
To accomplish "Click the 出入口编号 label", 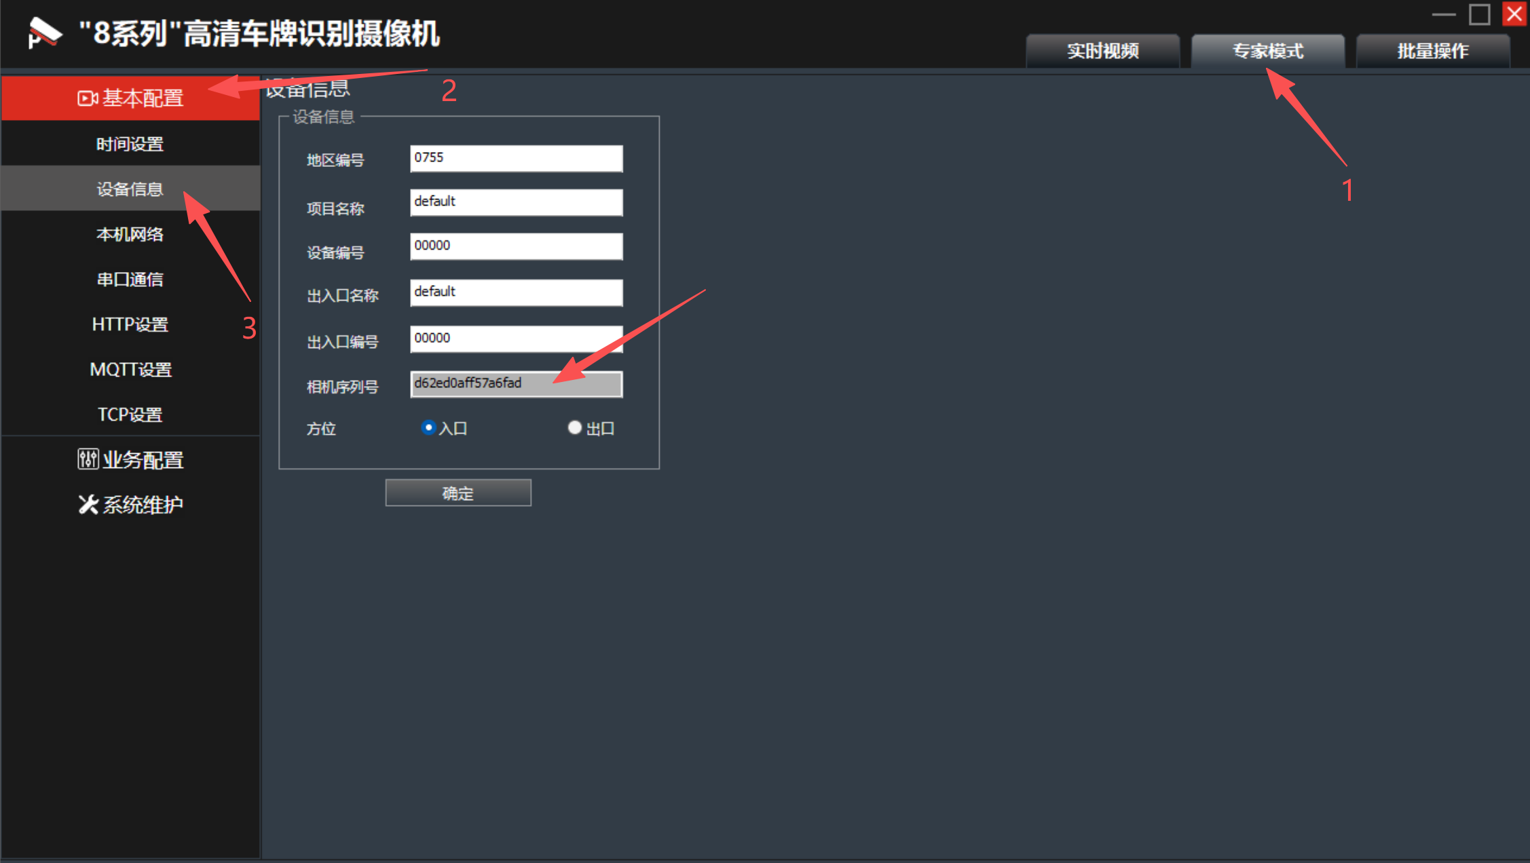I will point(342,341).
